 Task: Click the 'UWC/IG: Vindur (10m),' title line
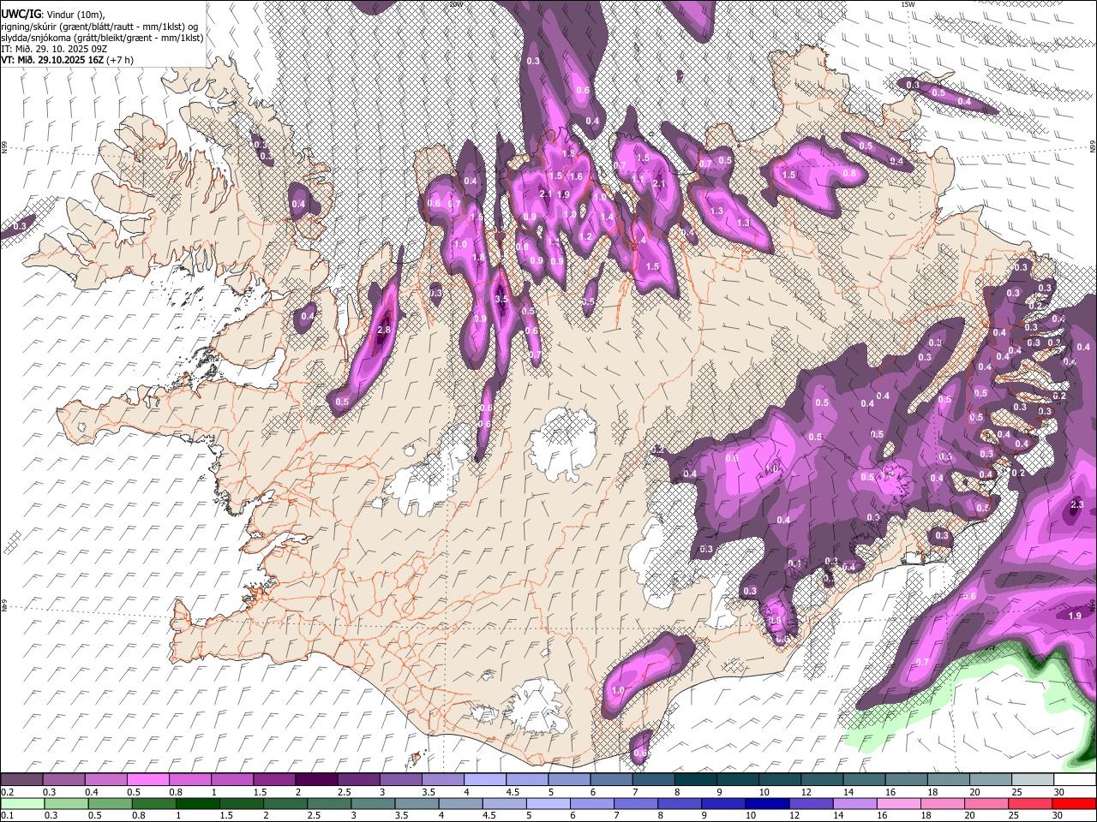[53, 15]
